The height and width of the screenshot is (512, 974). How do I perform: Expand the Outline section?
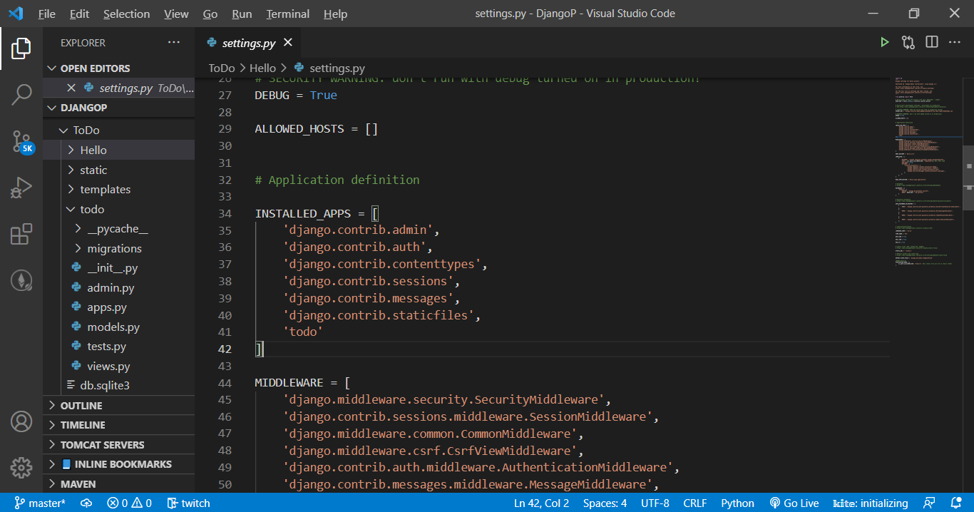118,405
